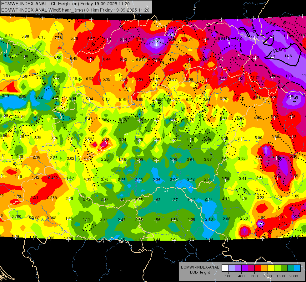Click the legend tick label 1600
The height and width of the screenshot is (282, 306).
click(x=281, y=276)
